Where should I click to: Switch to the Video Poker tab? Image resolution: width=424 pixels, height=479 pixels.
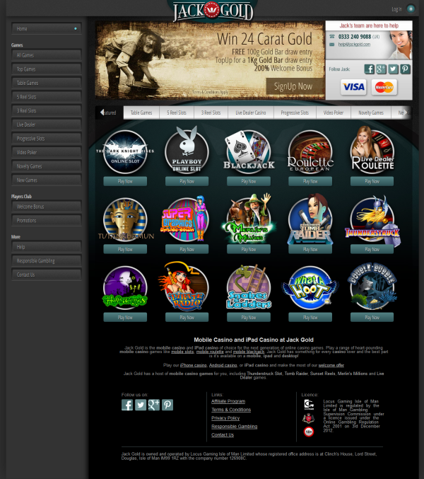pos(334,112)
